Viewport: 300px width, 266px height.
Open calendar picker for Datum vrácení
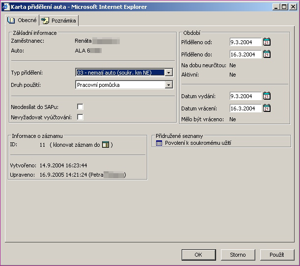[267, 108]
